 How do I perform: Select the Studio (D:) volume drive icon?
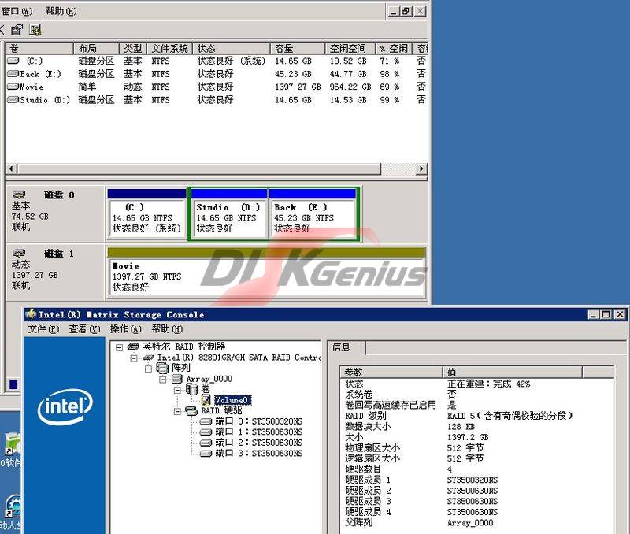coord(13,100)
